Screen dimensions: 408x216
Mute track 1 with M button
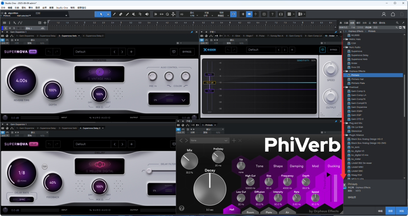10,28
